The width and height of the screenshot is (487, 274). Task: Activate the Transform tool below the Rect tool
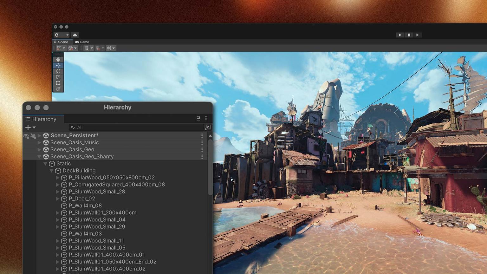(58, 89)
